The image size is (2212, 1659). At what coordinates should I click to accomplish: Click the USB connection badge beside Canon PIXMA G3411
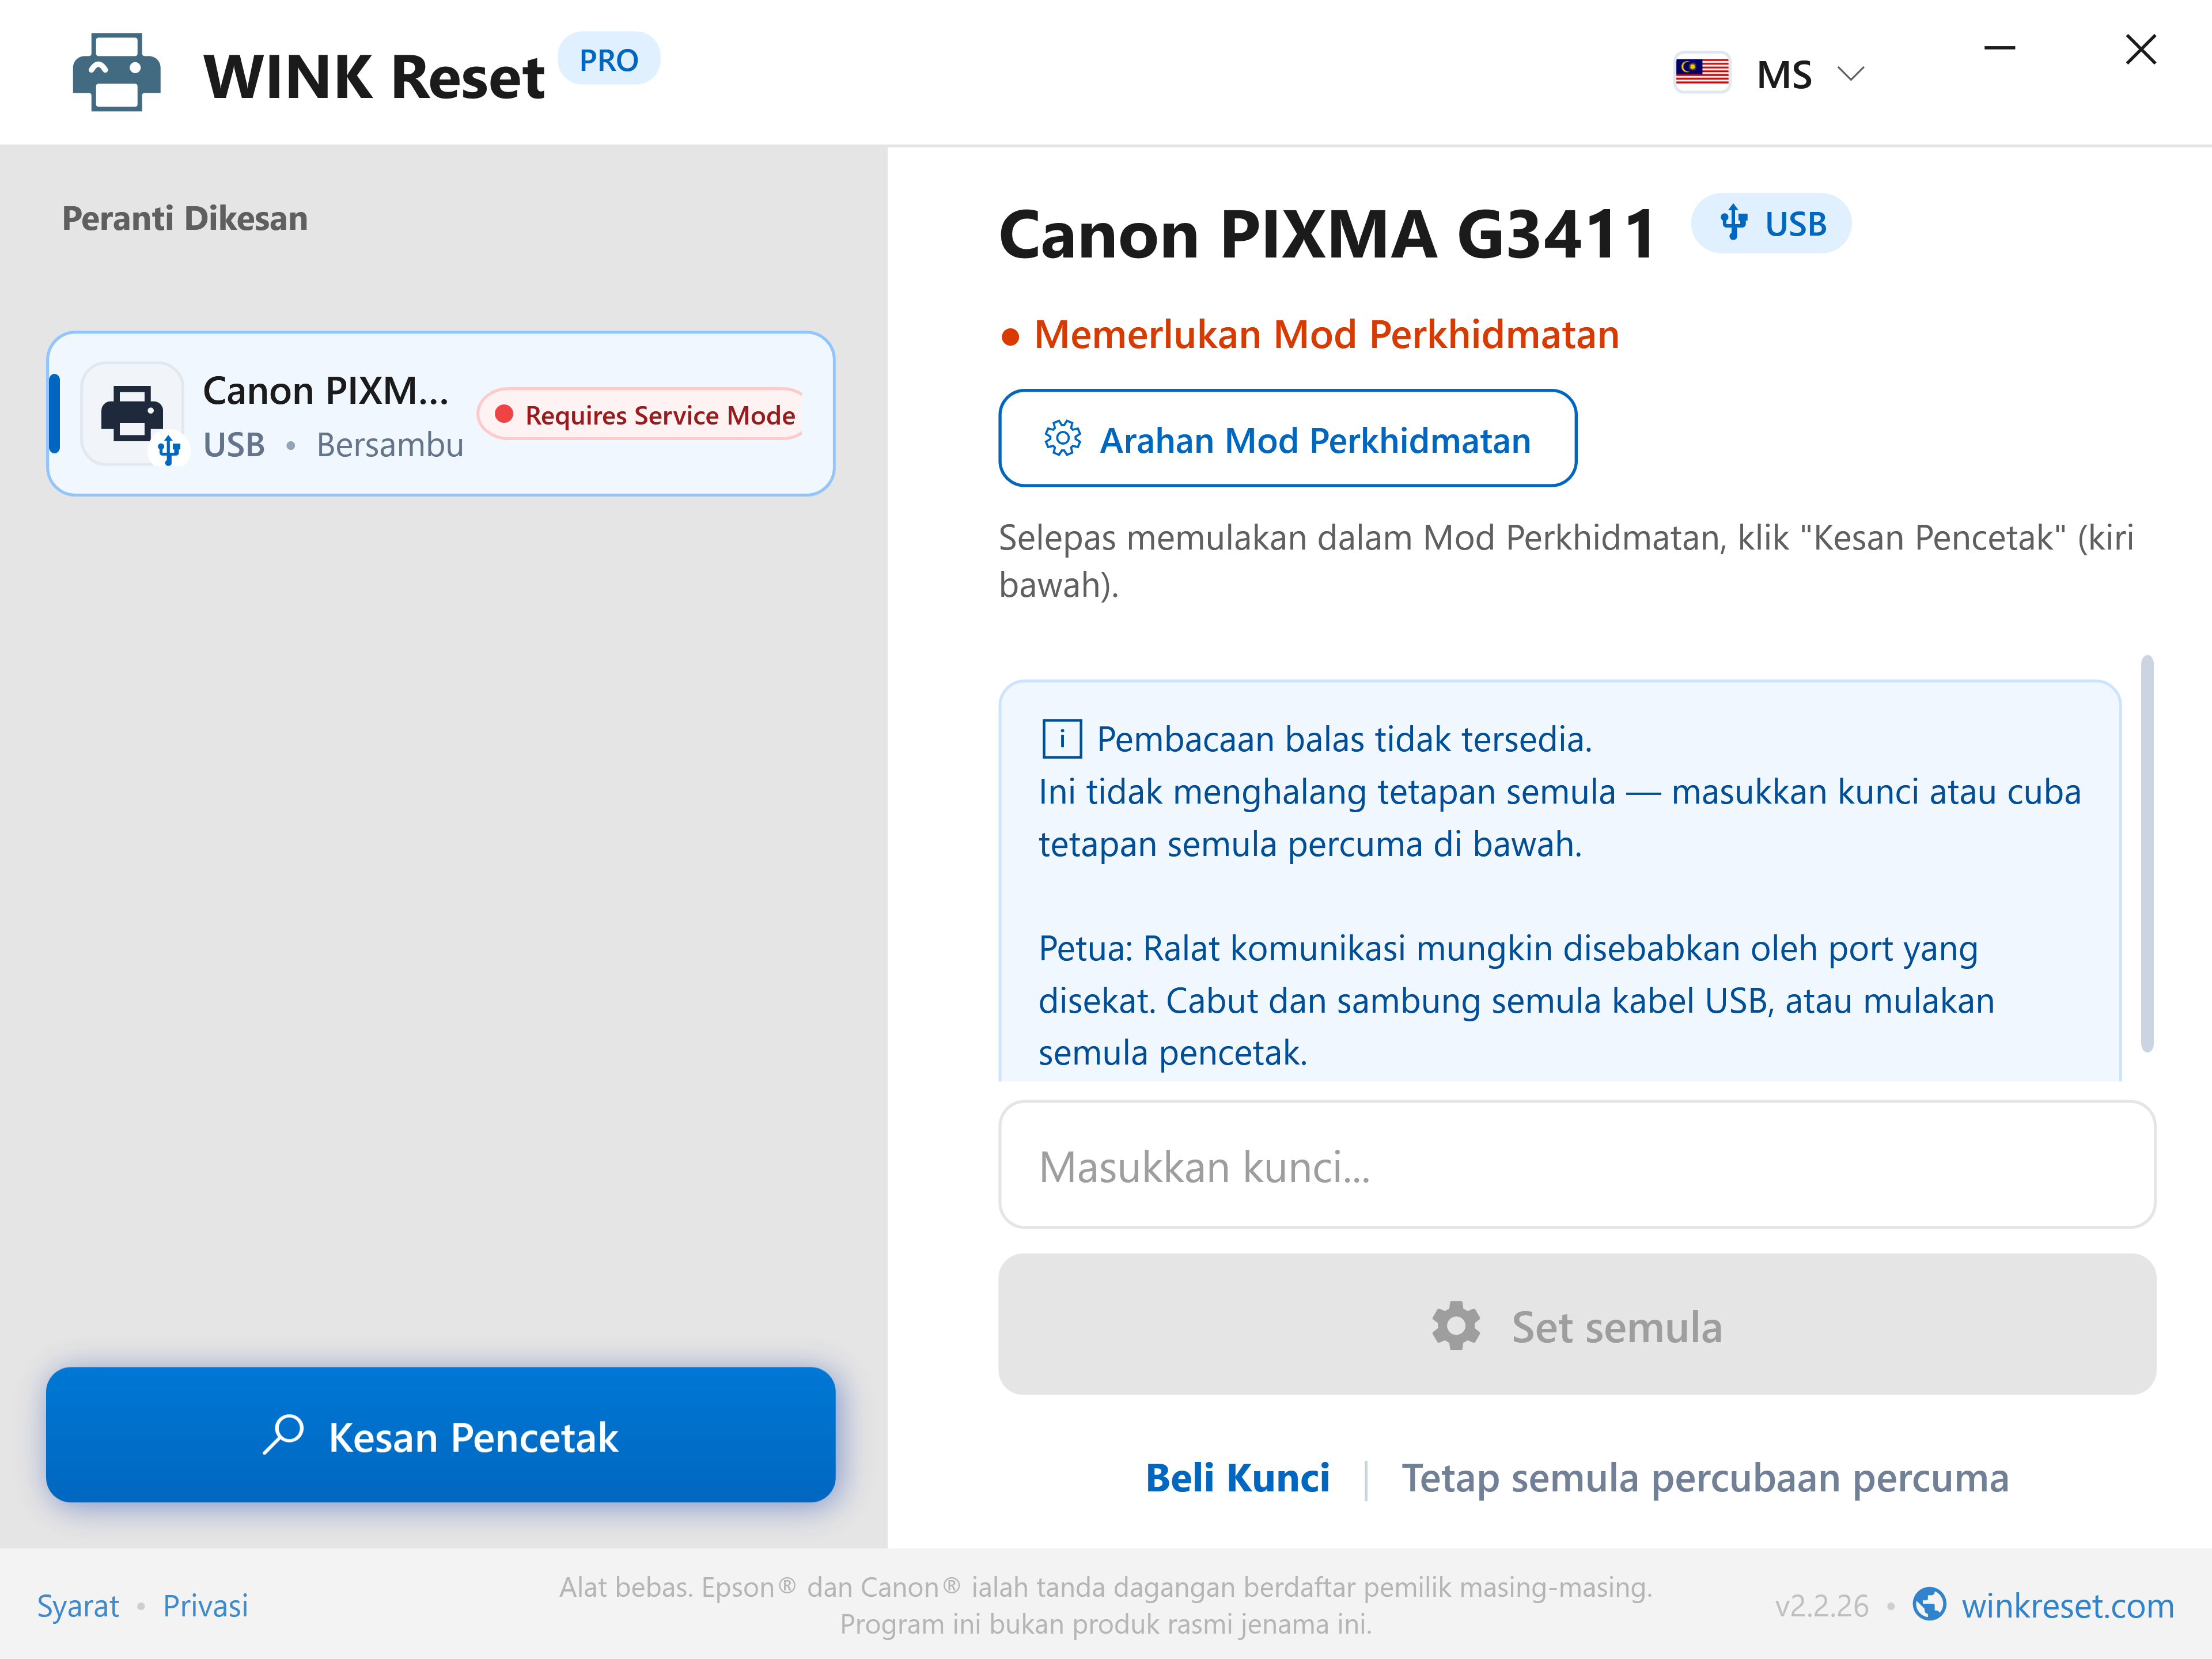(x=1771, y=223)
